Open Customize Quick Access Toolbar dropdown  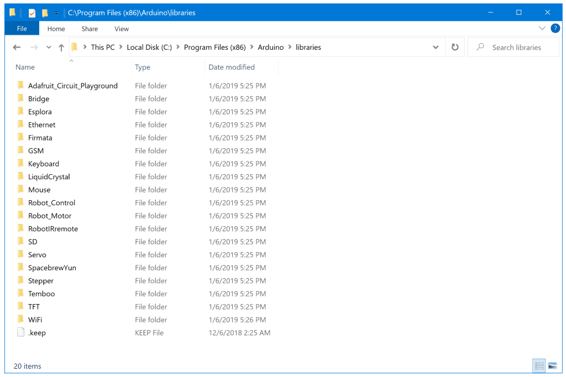[56, 13]
